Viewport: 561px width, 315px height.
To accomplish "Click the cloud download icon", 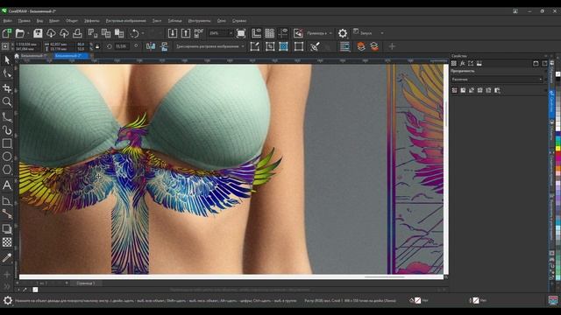I will 51,33.
